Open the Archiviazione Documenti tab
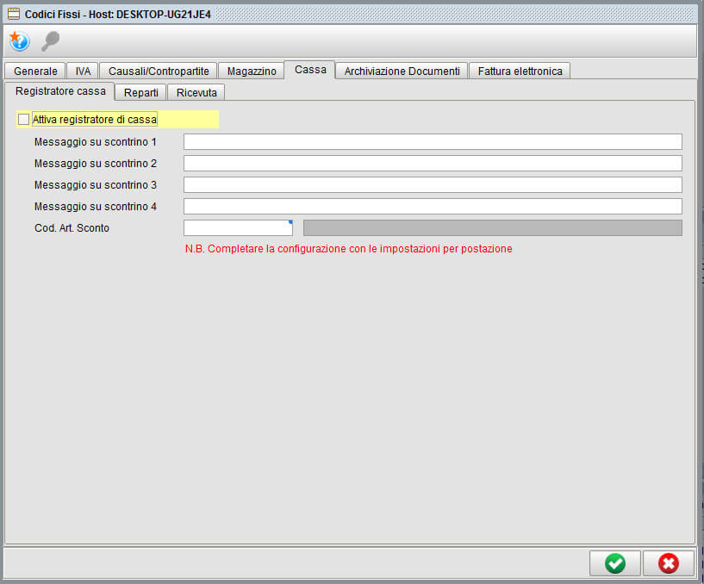The height and width of the screenshot is (584, 704). (x=402, y=71)
